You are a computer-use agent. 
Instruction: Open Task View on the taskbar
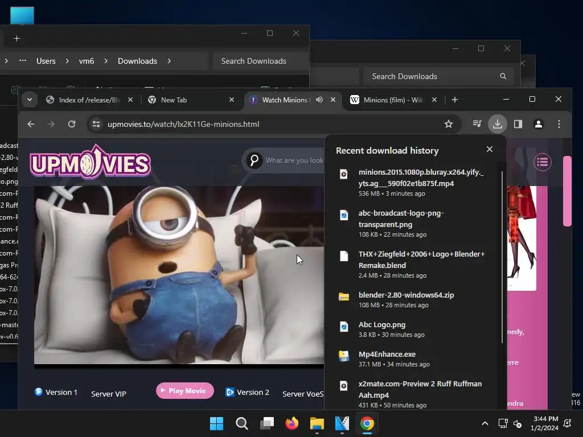[x=267, y=423]
